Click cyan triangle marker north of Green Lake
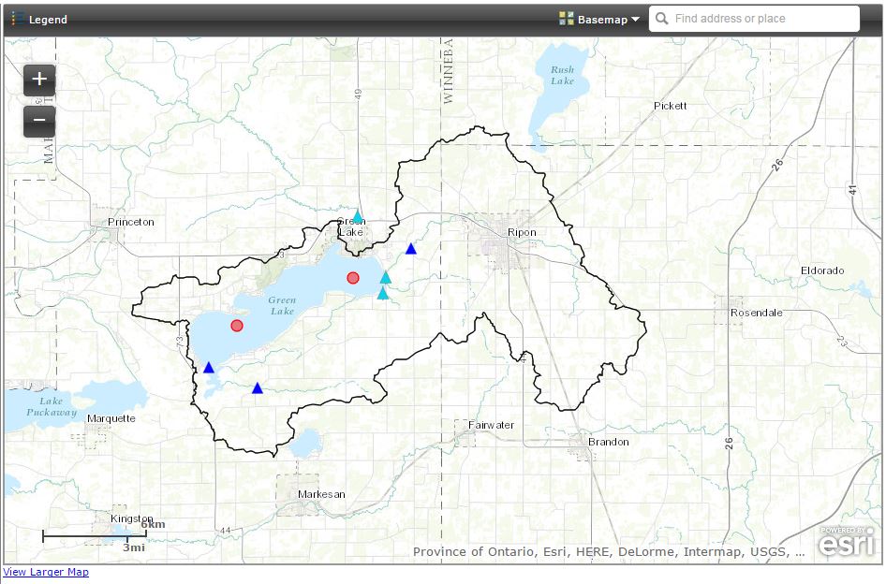This screenshot has width=886, height=584. (x=357, y=216)
